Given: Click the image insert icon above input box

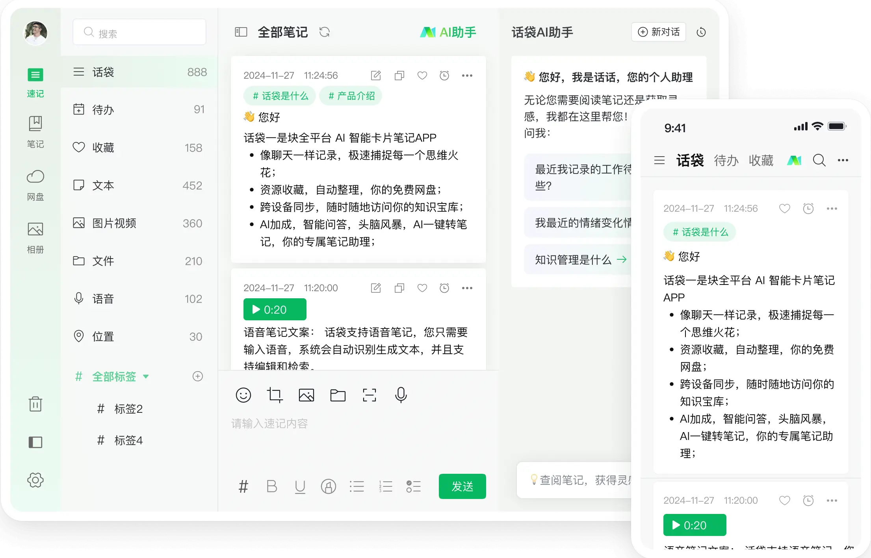Looking at the screenshot, I should pos(306,395).
